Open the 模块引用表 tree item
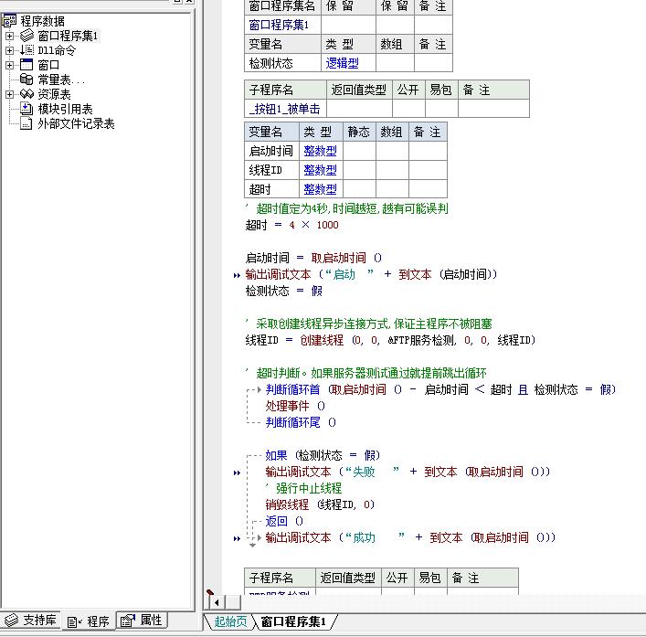This screenshot has width=646, height=637. click(x=65, y=109)
